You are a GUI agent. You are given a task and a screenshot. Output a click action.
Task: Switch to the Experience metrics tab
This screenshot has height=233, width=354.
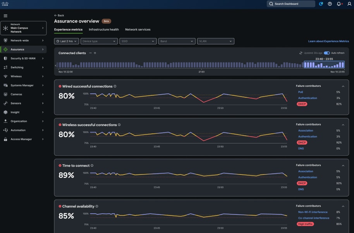point(68,29)
